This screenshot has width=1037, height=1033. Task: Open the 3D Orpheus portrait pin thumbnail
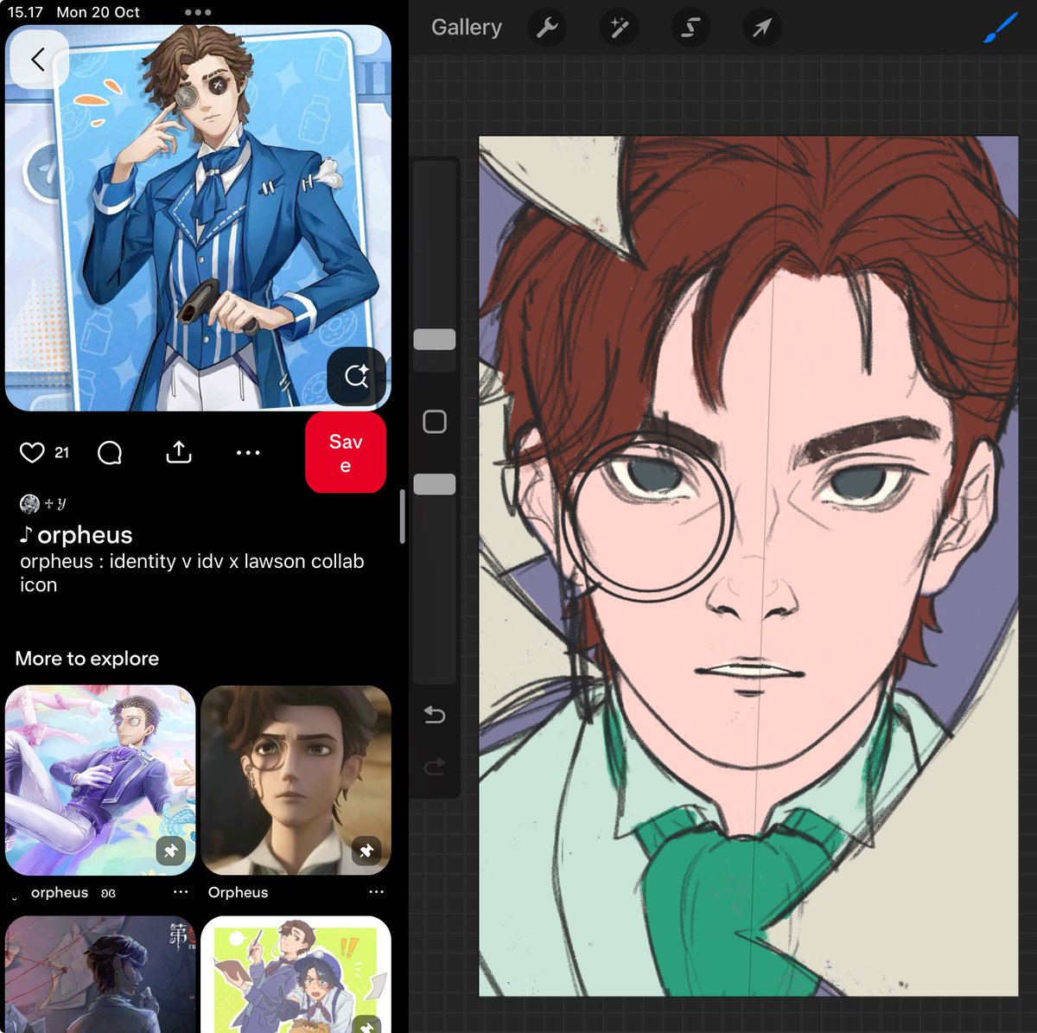(x=296, y=780)
